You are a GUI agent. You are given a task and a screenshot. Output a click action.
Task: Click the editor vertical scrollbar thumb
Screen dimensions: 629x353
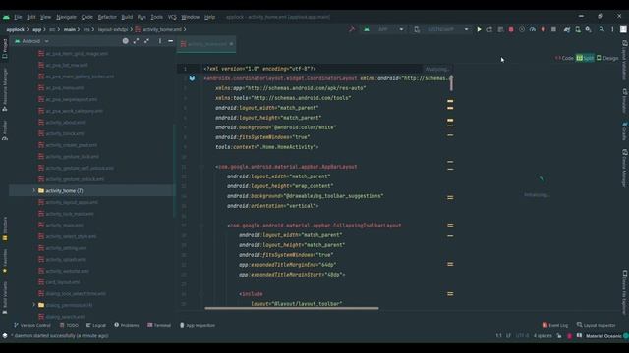[451, 82]
